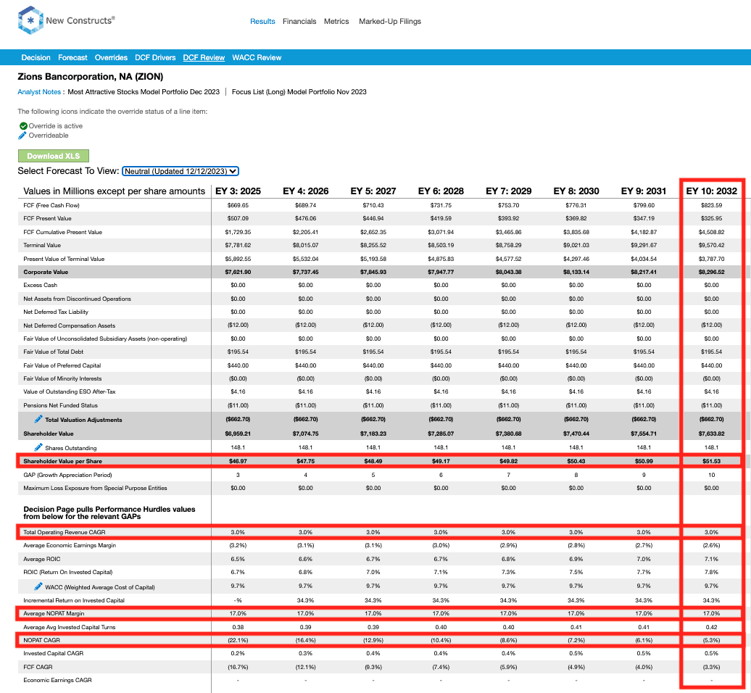This screenshot has width=751, height=693.
Task: Click the Zions Bancorporation, NA (ZION) heading
Action: 91,77
